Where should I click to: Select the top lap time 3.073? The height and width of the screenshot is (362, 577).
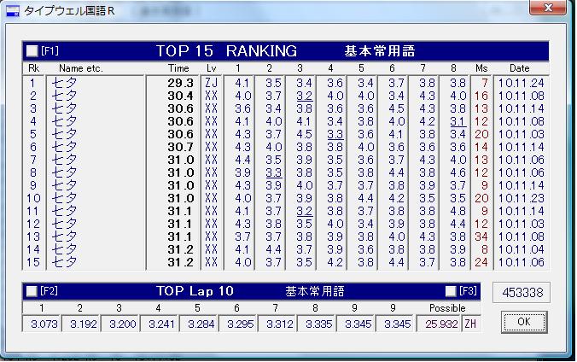(44, 324)
